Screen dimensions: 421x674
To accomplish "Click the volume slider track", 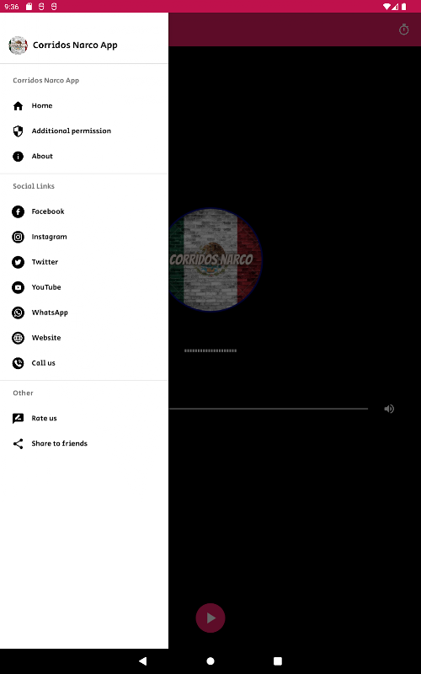I will [x=269, y=409].
